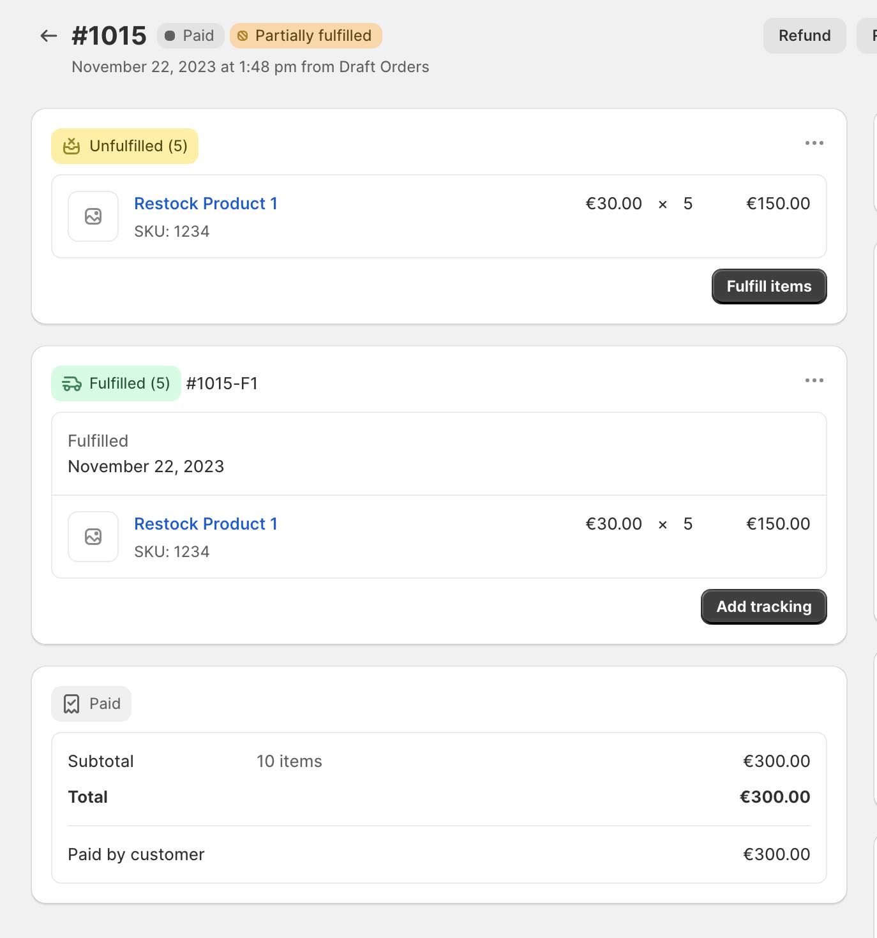This screenshot has width=877, height=938.
Task: Click the Refund button
Action: (x=804, y=36)
